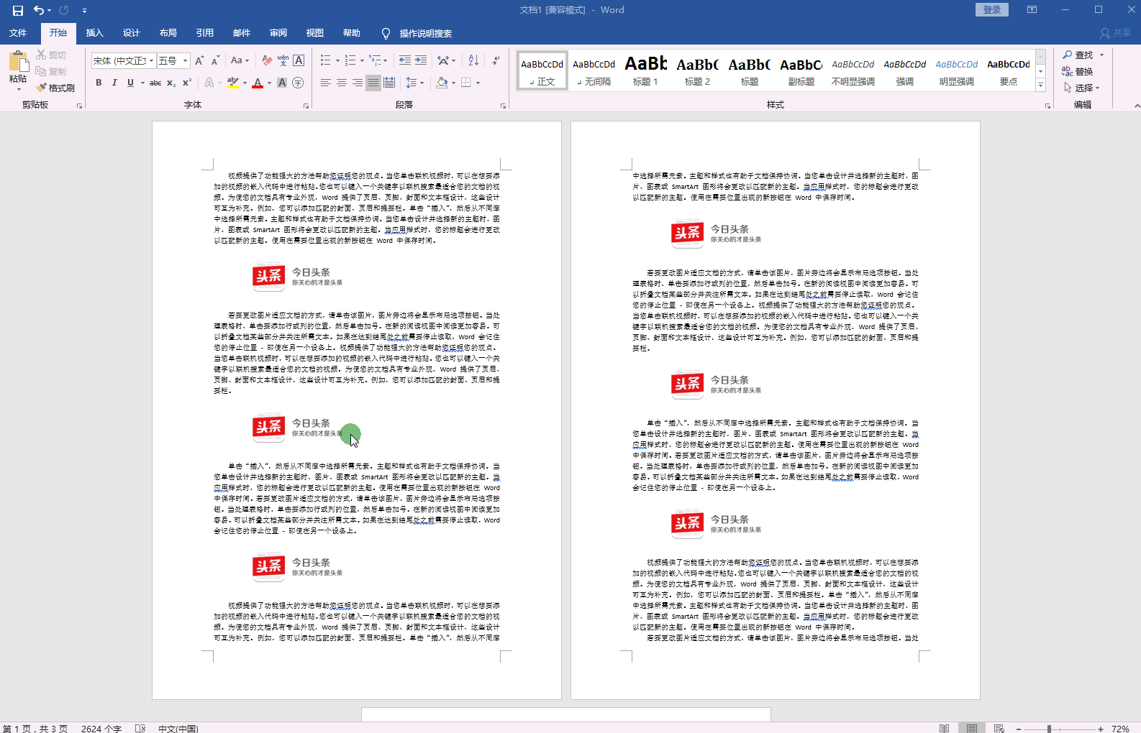This screenshot has width=1141, height=733.
Task: Increase paragraph indent
Action: (x=421, y=61)
